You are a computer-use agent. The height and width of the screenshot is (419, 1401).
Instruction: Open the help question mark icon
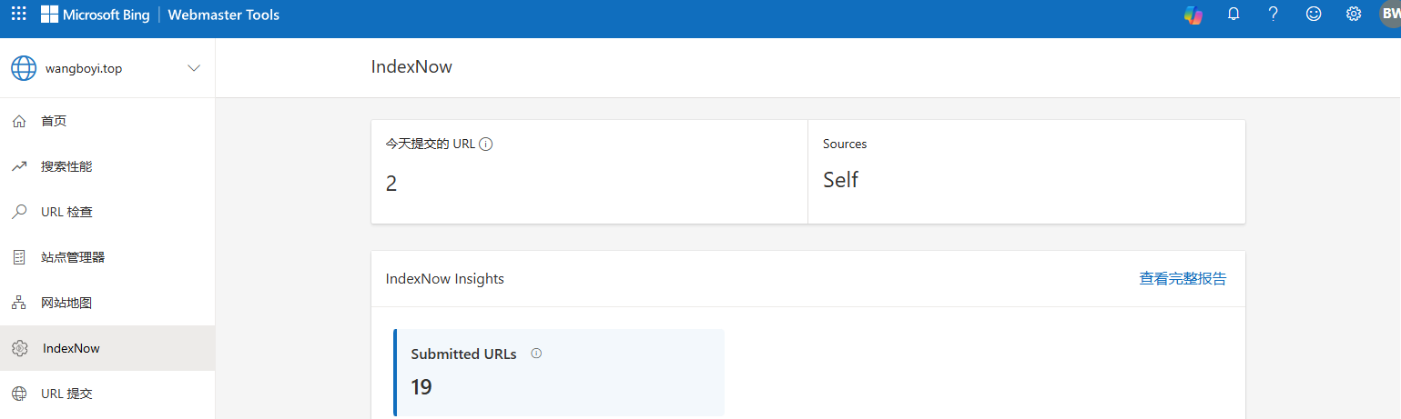(x=1274, y=15)
